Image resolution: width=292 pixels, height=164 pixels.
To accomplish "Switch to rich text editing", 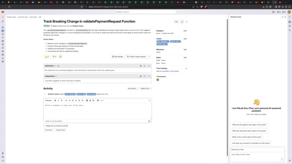I will (x=54, y=121).
